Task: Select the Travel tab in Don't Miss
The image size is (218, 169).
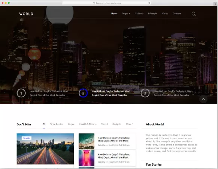Action: click(105, 124)
